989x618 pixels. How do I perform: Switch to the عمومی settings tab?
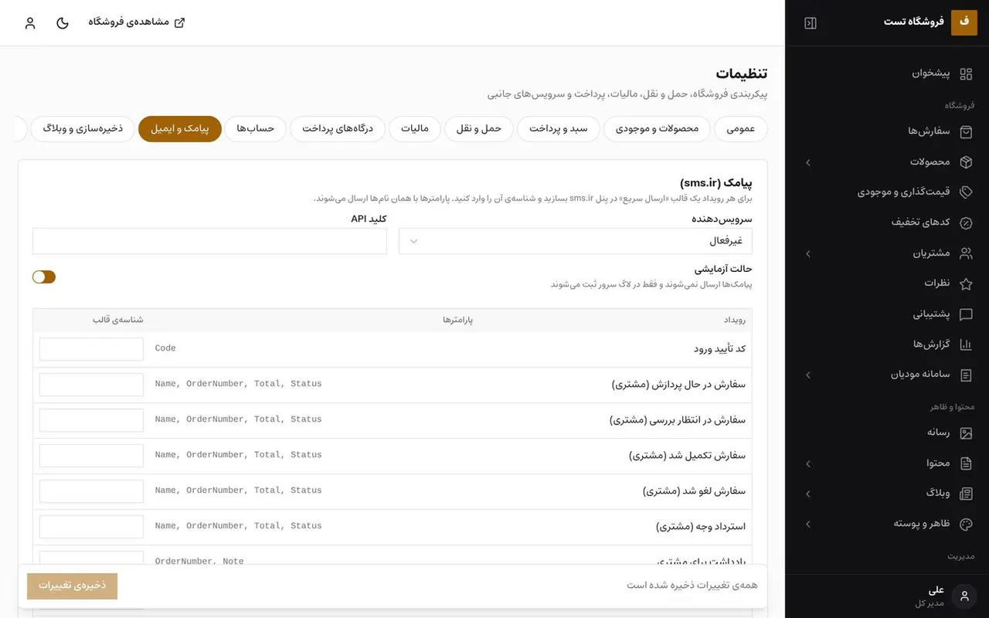[x=741, y=129]
